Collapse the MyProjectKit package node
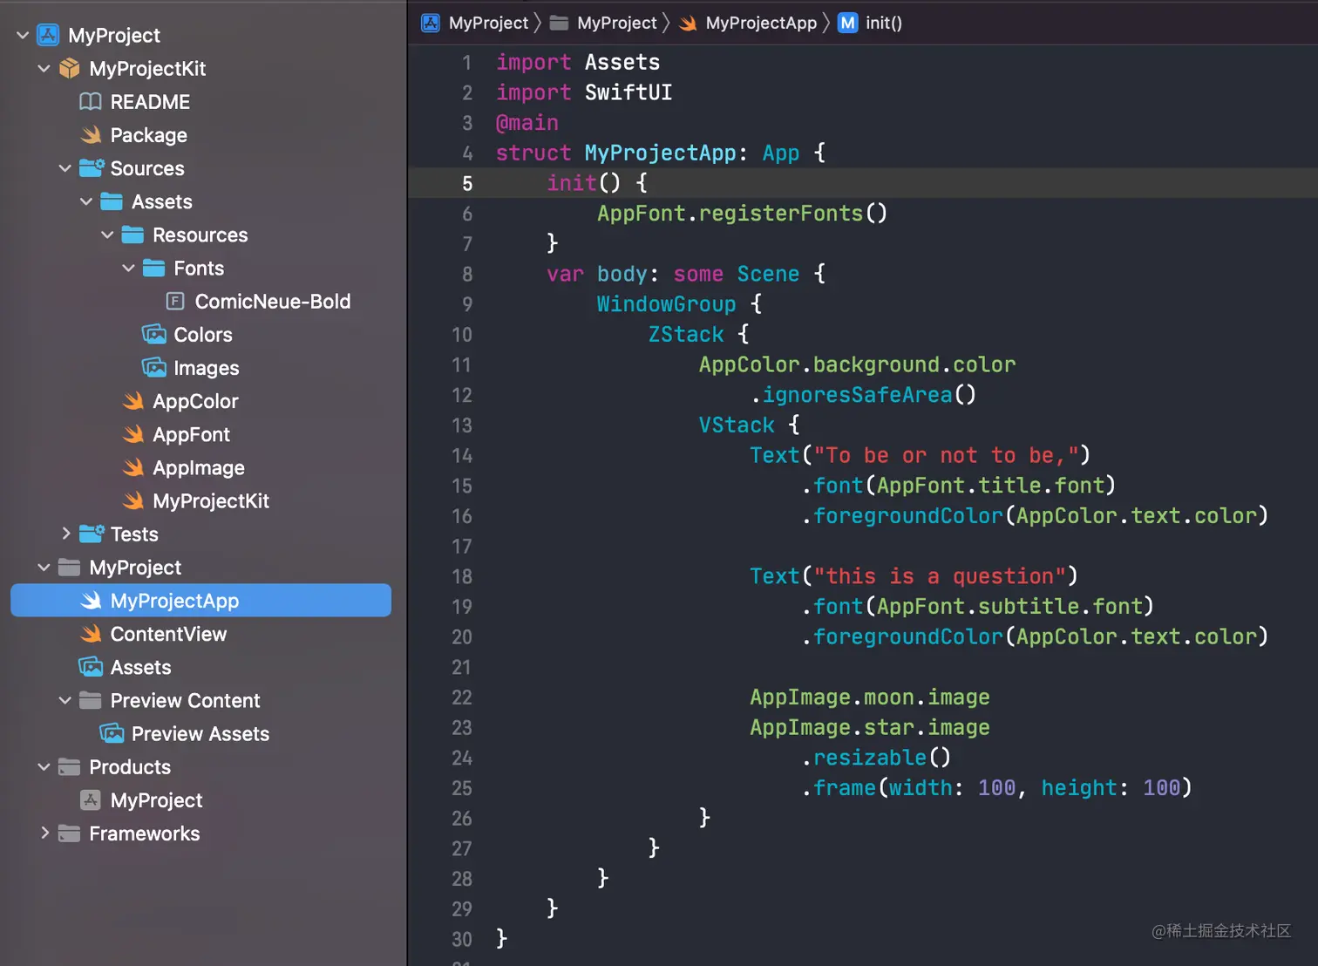The image size is (1318, 966). [44, 68]
